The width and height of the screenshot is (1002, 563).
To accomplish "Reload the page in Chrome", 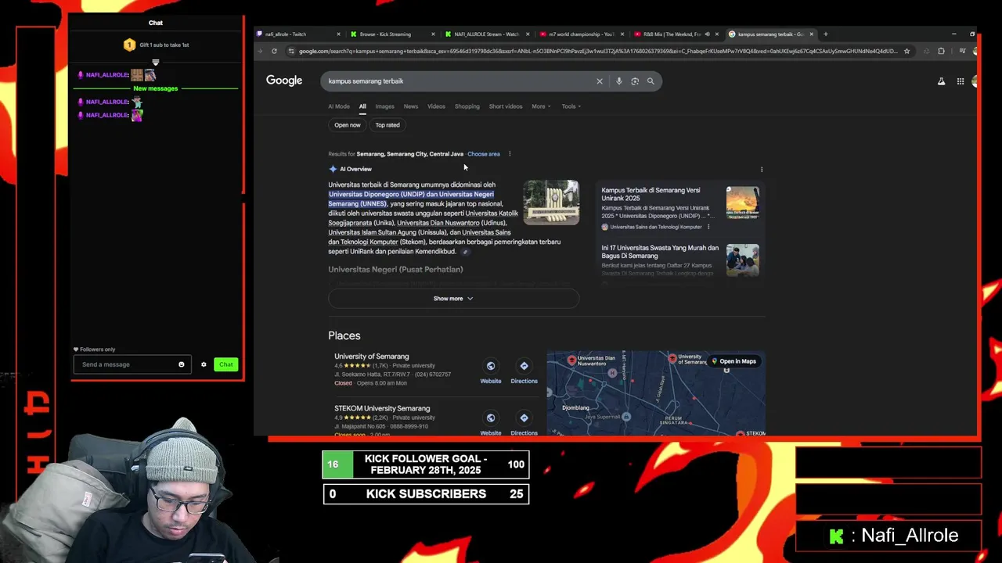I will [274, 51].
